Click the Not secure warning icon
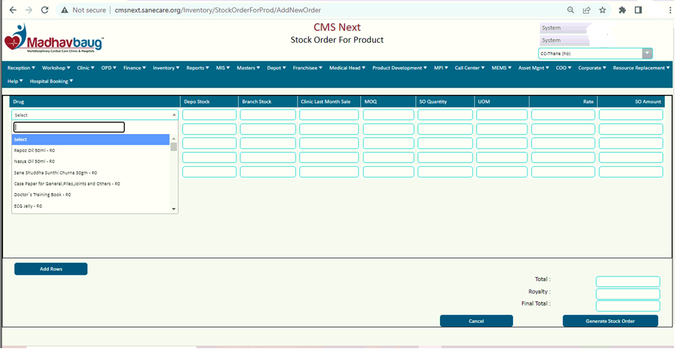The image size is (676, 350). 65,10
